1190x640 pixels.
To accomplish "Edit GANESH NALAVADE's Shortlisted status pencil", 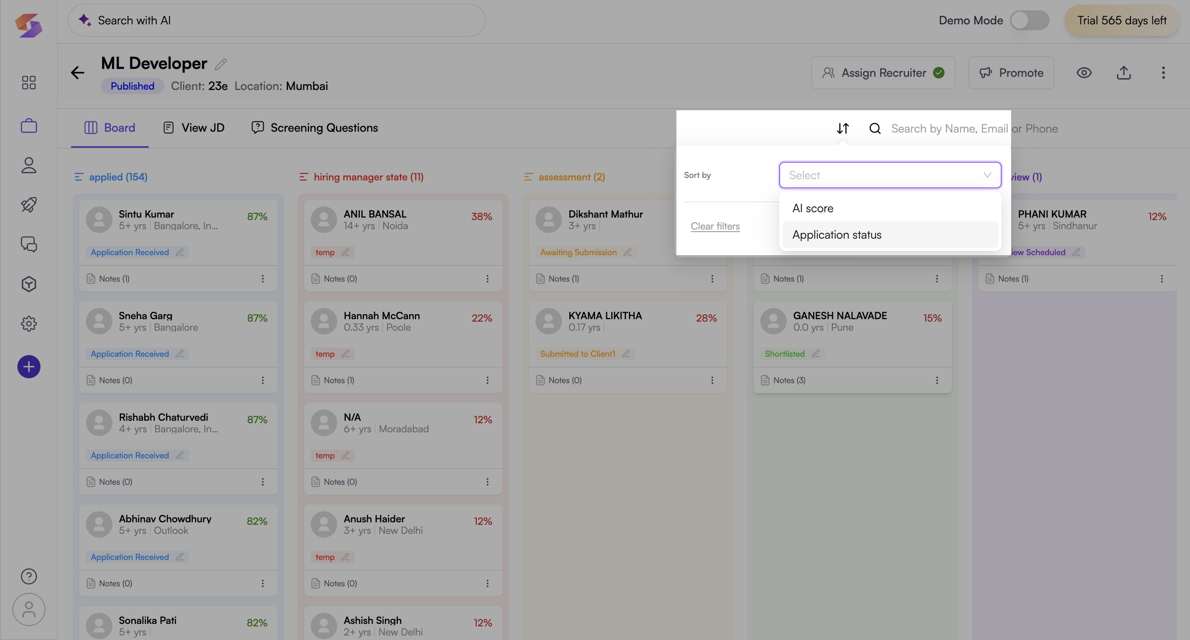I will [x=815, y=354].
